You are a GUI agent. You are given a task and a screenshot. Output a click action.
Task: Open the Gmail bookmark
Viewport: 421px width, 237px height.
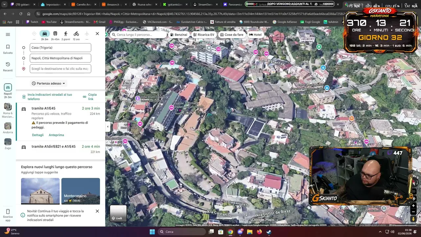[99, 22]
